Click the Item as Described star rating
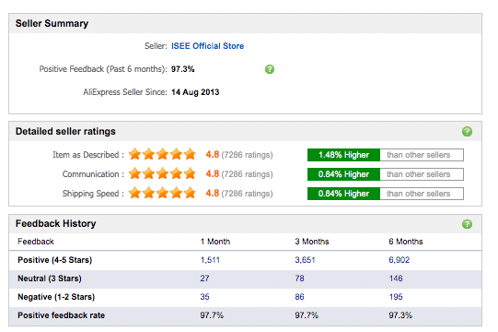The image size is (498, 332). click(x=162, y=154)
